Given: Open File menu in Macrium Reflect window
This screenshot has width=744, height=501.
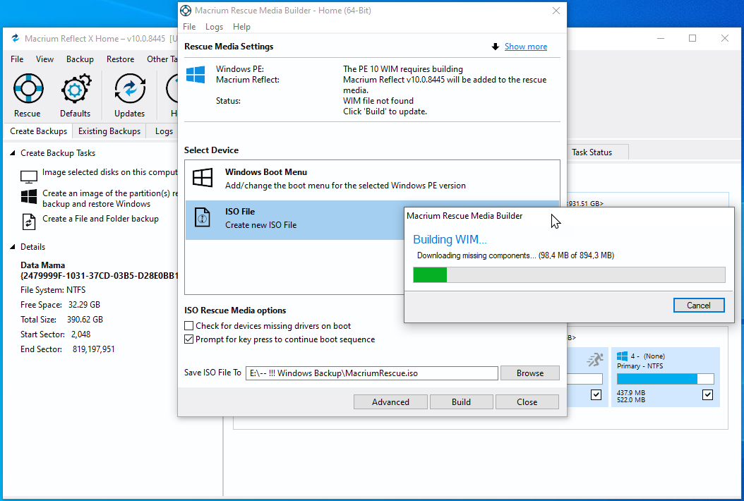Looking at the screenshot, I should pos(17,59).
